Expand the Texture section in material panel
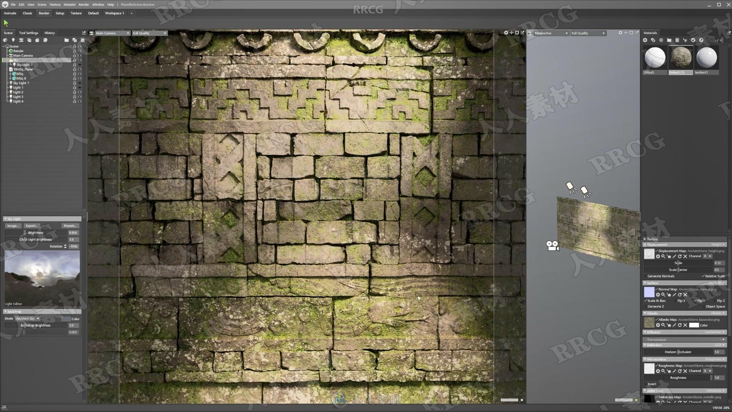This screenshot has height=412, width=732. pyautogui.click(x=645, y=239)
